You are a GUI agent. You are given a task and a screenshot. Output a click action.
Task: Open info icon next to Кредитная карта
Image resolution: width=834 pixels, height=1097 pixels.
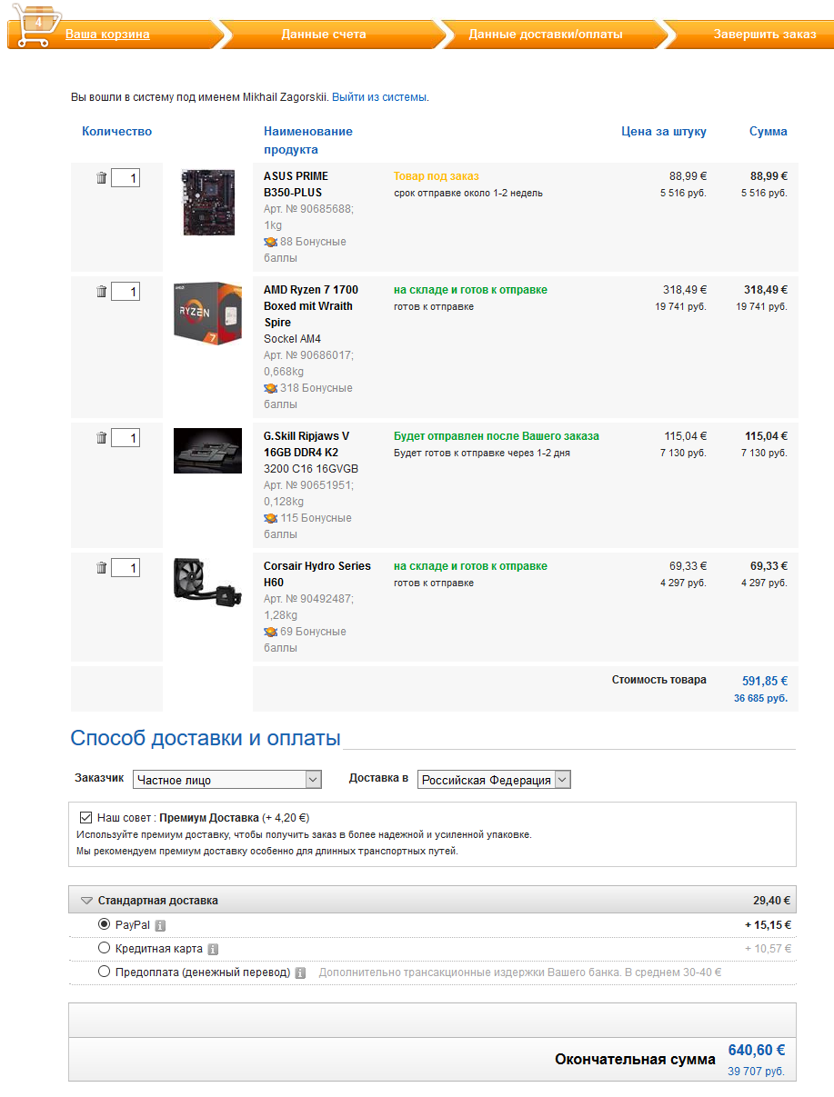click(213, 949)
